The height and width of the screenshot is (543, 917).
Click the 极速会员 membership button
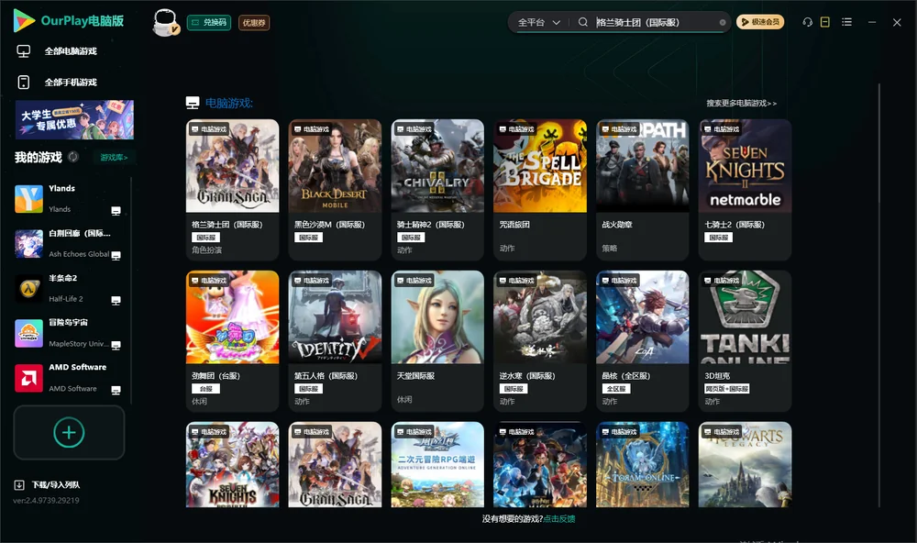point(760,22)
